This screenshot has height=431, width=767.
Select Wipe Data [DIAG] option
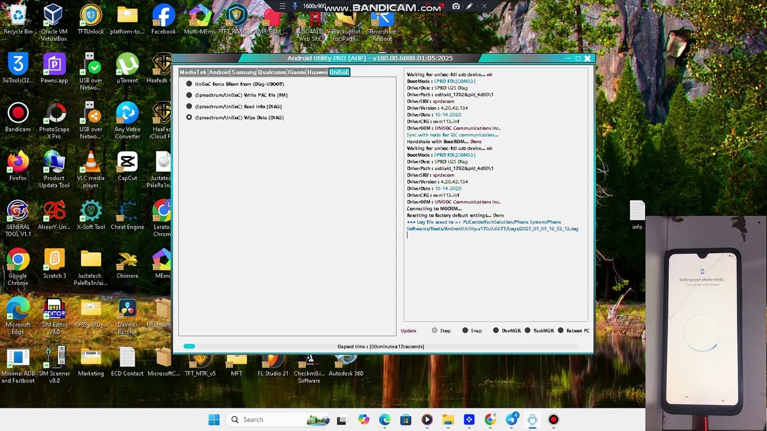(x=235, y=117)
